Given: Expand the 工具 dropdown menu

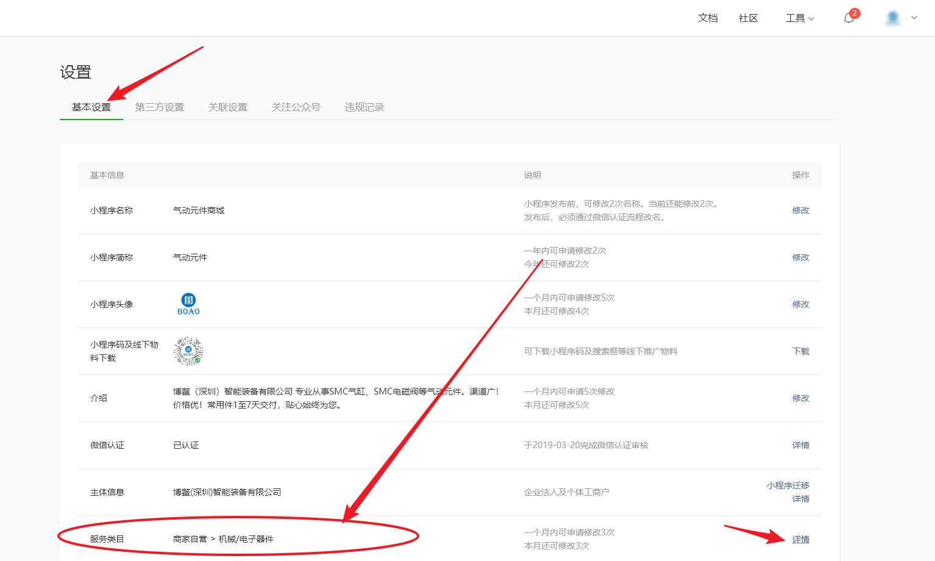Looking at the screenshot, I should click(800, 18).
